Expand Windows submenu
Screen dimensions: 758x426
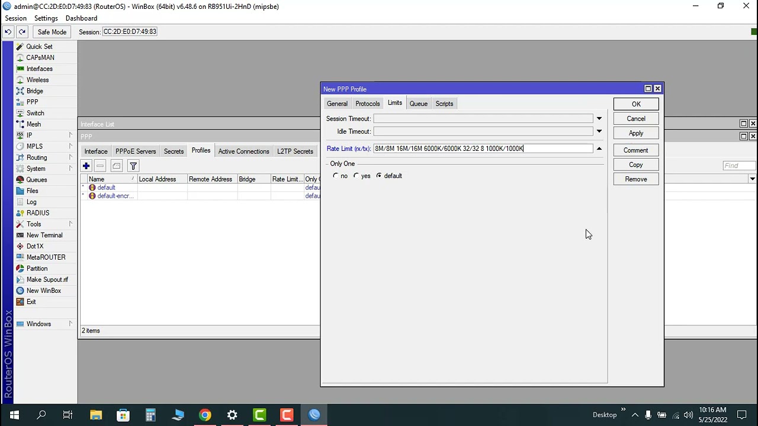pyautogui.click(x=70, y=324)
